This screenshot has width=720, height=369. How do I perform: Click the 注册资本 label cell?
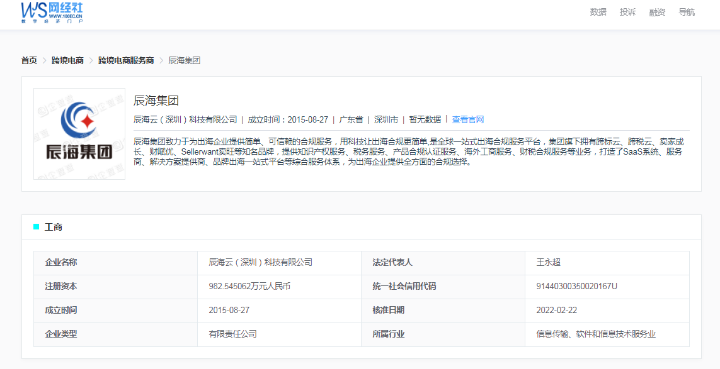click(x=116, y=287)
